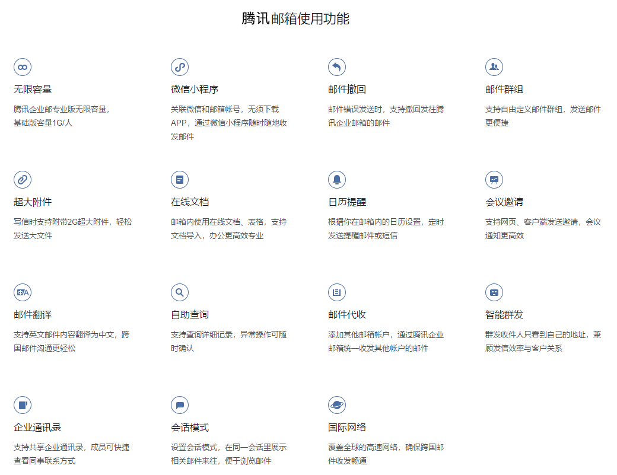
Task: 点击无限容量图标
Action: point(22,67)
